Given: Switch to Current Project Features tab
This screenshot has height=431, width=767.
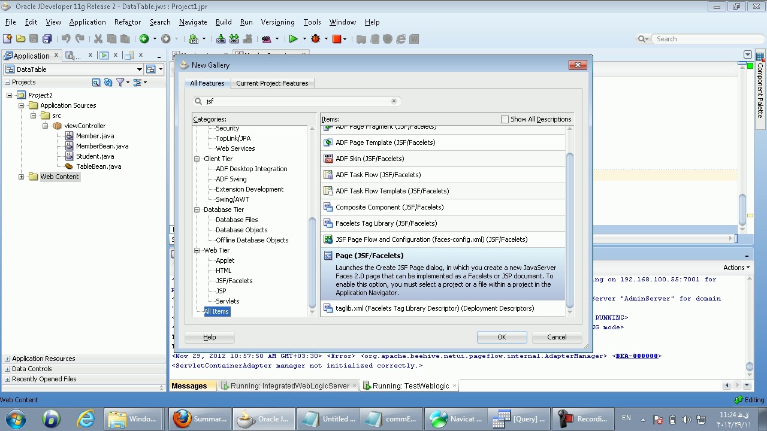Looking at the screenshot, I should coord(272,83).
